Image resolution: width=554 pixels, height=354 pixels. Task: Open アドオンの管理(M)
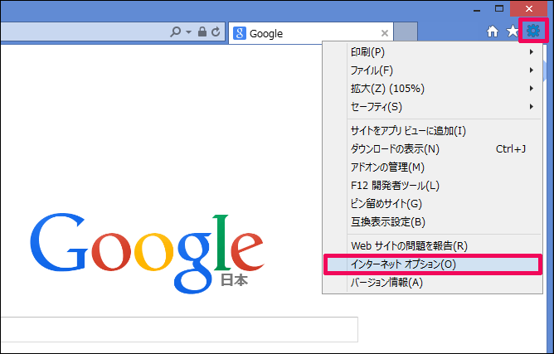tap(433, 167)
